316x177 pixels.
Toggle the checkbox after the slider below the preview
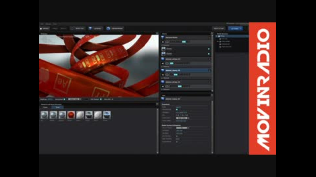coord(101,99)
